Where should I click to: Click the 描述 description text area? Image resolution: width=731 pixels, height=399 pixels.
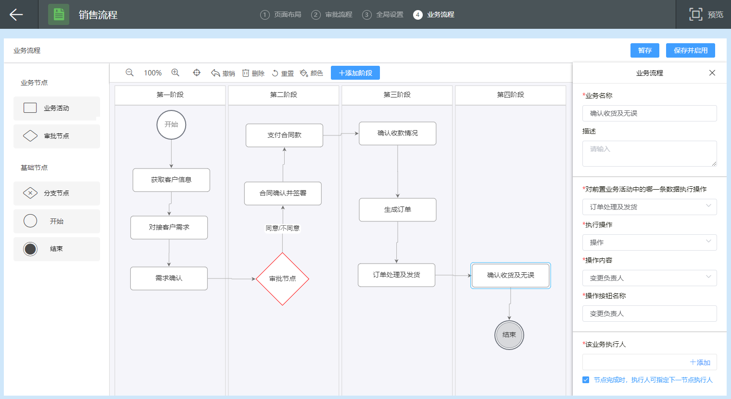(x=649, y=154)
